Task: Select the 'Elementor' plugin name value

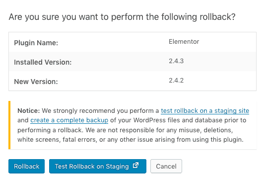Action: pos(184,41)
